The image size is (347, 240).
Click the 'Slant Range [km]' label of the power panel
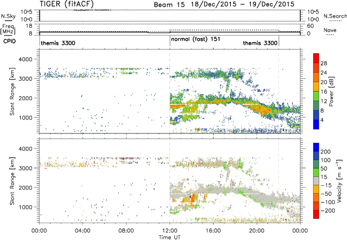coord(12,91)
